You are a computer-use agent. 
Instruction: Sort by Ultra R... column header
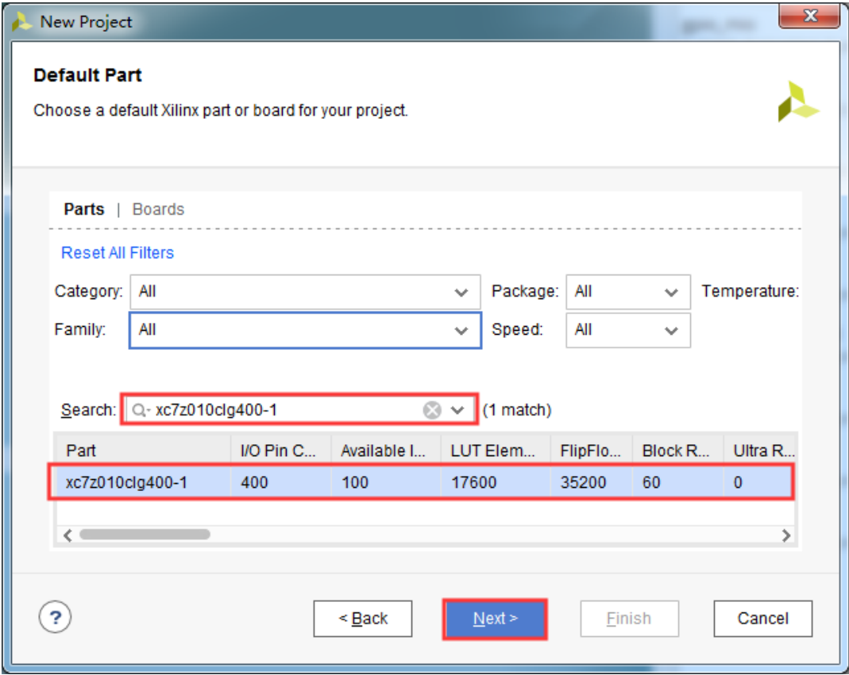pyautogui.click(x=759, y=450)
